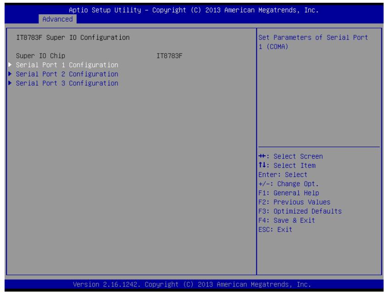This screenshot has height=292, width=384.
Task: Click the Serial Port 1 help description text
Action: 313,42
